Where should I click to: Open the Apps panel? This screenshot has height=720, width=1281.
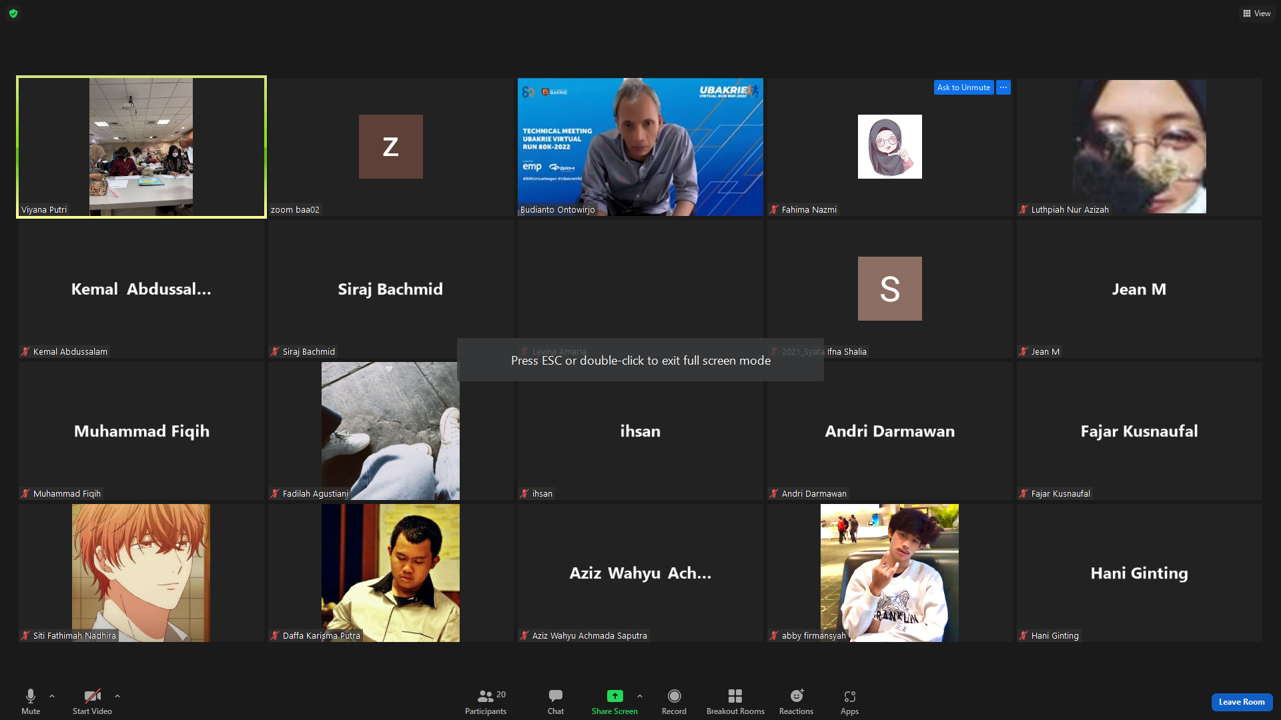(849, 702)
